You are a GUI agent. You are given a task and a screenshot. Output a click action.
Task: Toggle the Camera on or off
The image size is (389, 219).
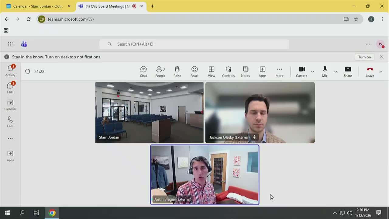[301, 72]
